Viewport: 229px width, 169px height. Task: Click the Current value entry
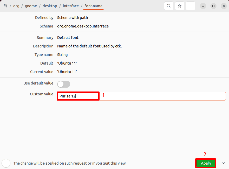tap(67, 72)
